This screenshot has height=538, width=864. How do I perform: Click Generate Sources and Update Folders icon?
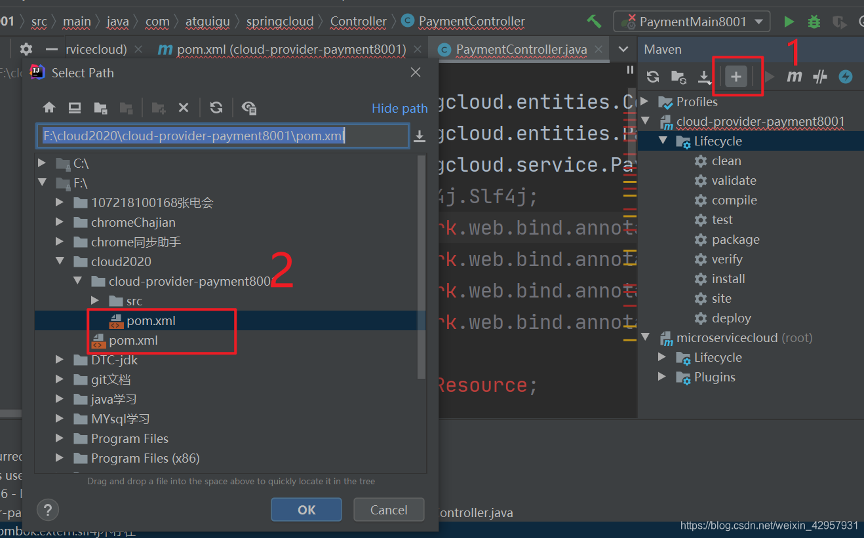tap(678, 77)
